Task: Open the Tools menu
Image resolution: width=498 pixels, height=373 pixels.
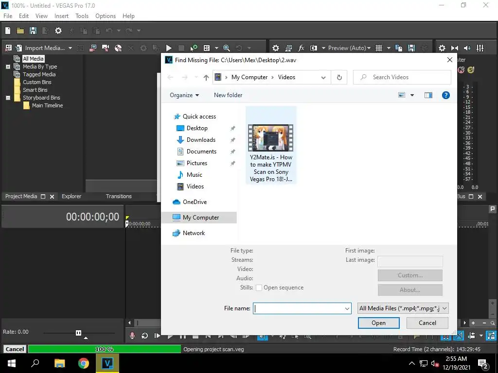Action: click(x=82, y=16)
